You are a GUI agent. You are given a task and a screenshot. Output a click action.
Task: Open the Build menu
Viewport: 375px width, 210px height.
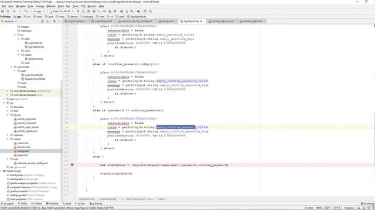(x=61, y=6)
